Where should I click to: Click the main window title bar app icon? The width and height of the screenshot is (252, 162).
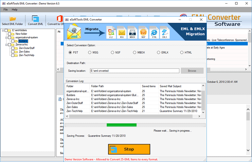tap(4, 3)
